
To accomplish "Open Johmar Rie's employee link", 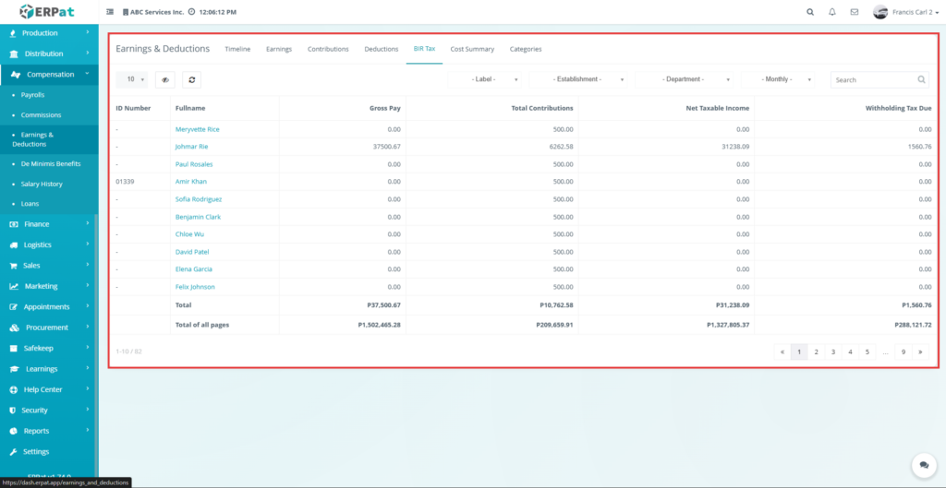I will pos(191,147).
